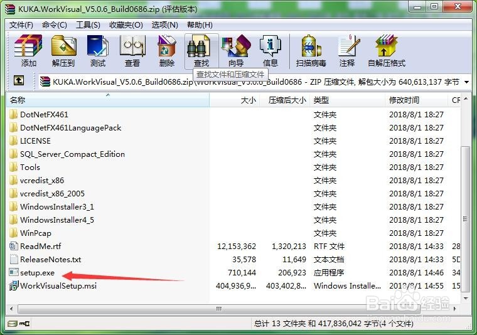
Task: Open the File (文件) menu
Action: pyautogui.click(x=21, y=25)
